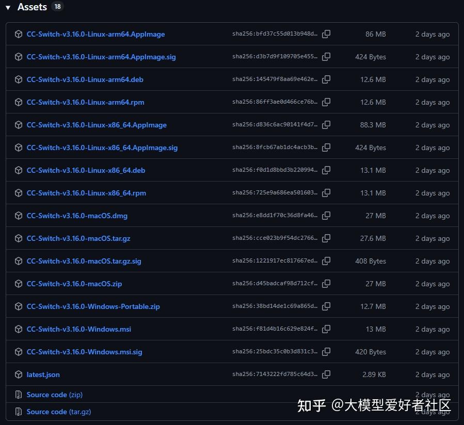Copy sha256 for latest.json
This screenshot has height=425, width=464.
326,374
